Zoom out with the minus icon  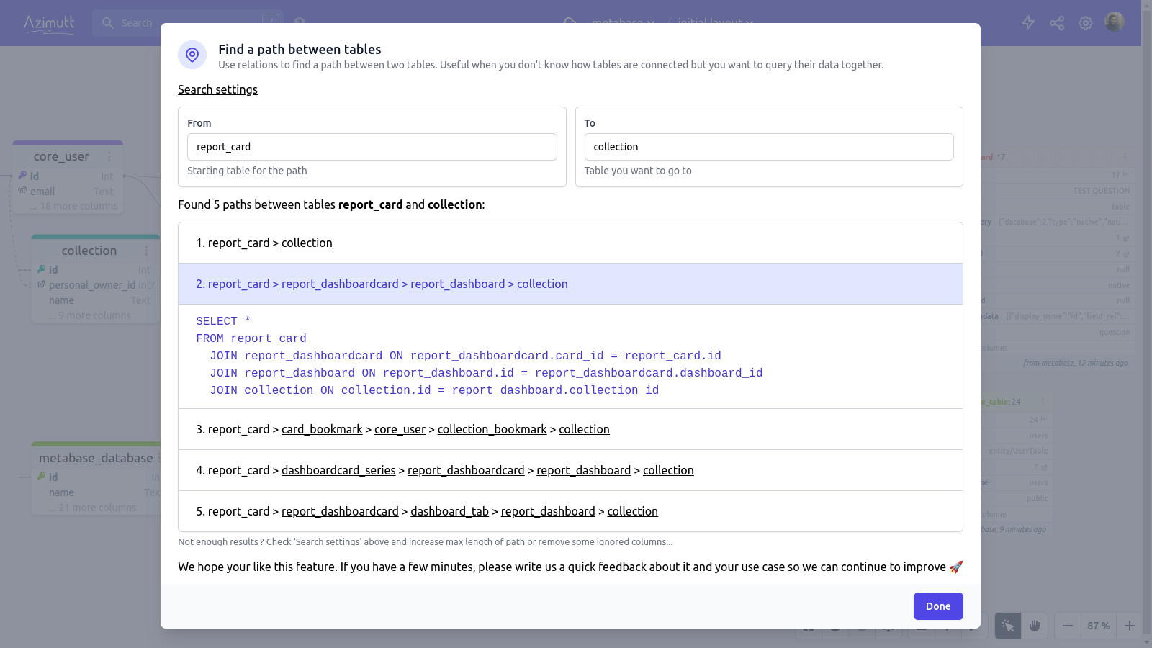[x=1068, y=626]
